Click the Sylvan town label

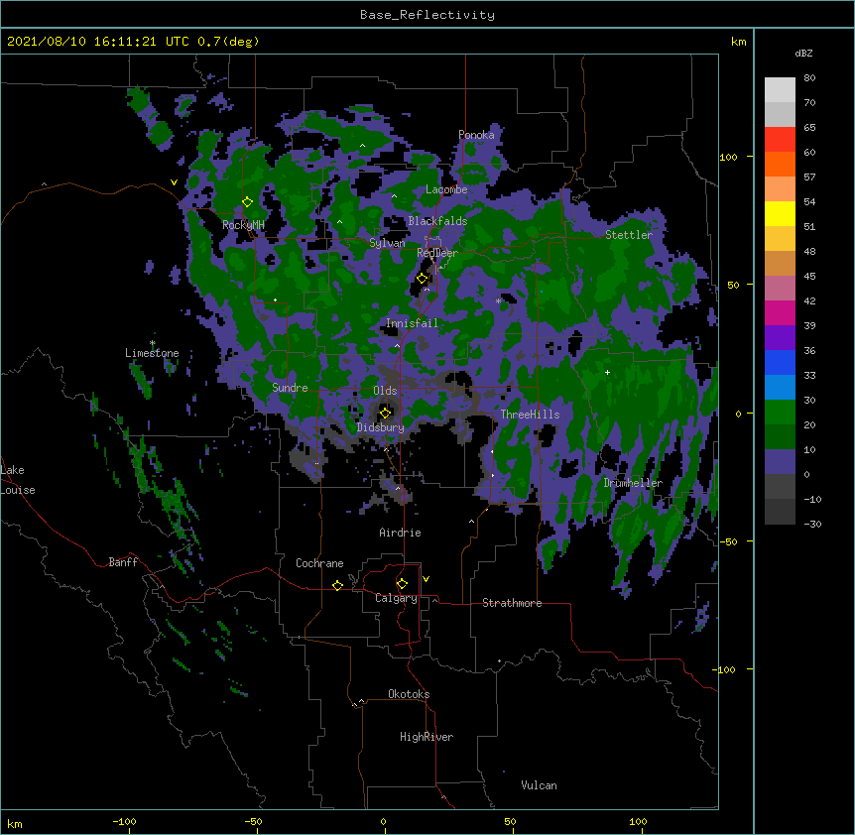pyautogui.click(x=387, y=243)
